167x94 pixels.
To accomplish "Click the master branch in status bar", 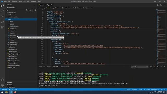I will [x=4, y=89].
